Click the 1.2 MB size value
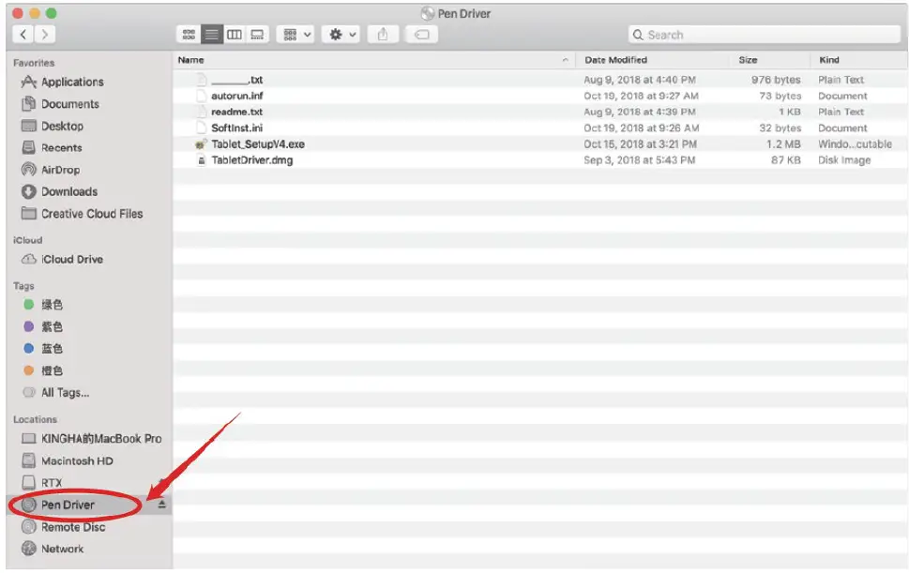The width and height of the screenshot is (909, 573). pos(783,144)
